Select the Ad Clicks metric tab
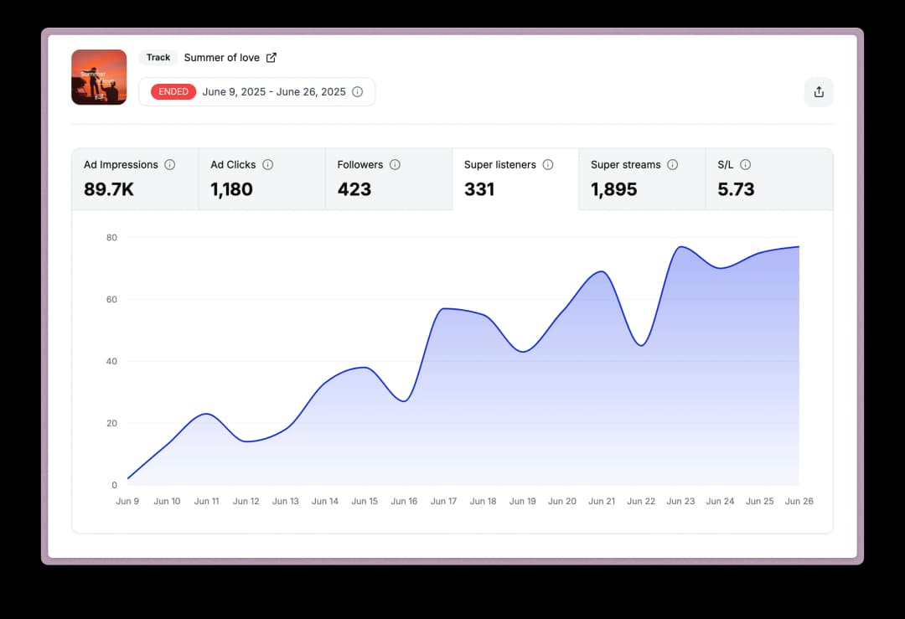 click(261, 179)
